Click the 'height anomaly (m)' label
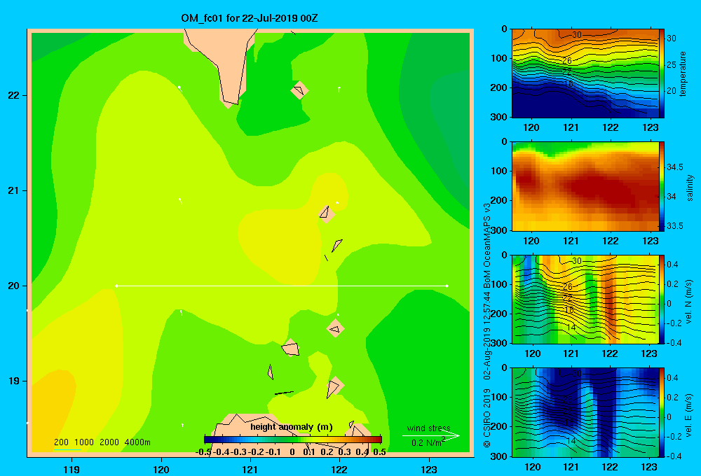Screen dimensions: 701x476 pyautogui.click(x=292, y=427)
